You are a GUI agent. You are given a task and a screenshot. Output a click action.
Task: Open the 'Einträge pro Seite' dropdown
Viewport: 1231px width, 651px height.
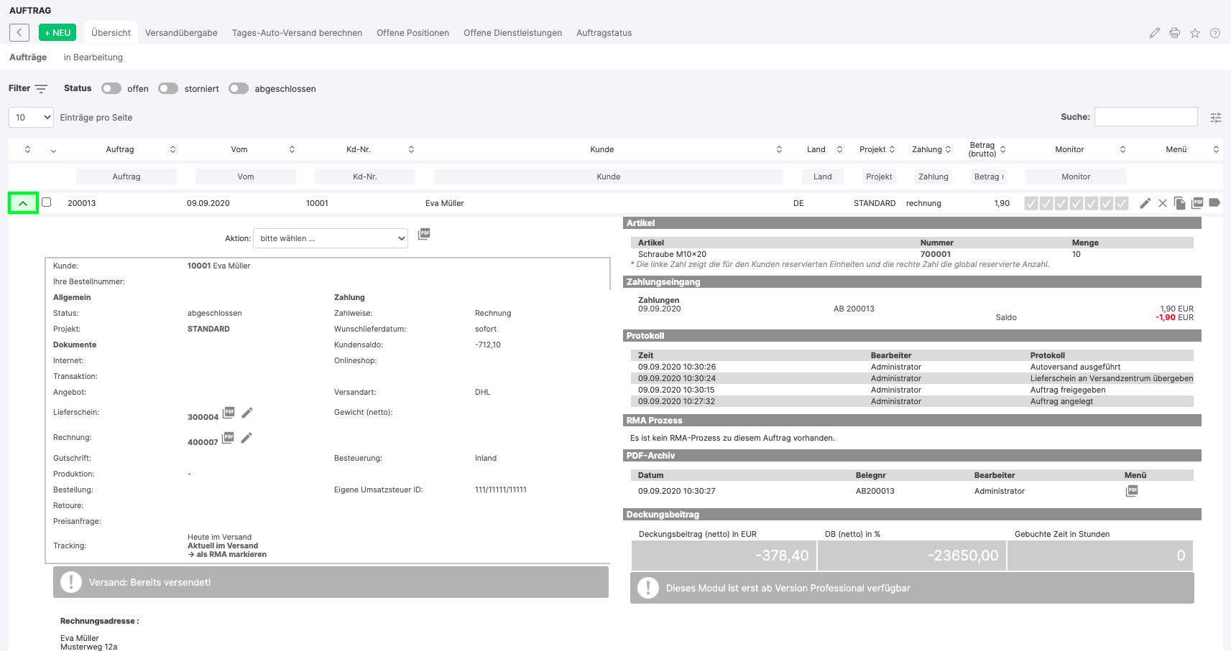31,118
